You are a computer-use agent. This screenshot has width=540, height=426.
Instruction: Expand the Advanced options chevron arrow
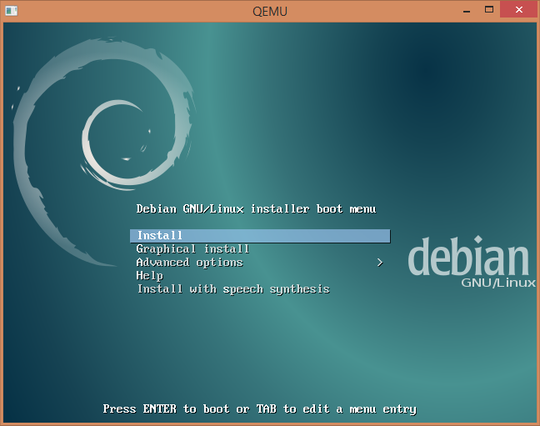click(380, 263)
